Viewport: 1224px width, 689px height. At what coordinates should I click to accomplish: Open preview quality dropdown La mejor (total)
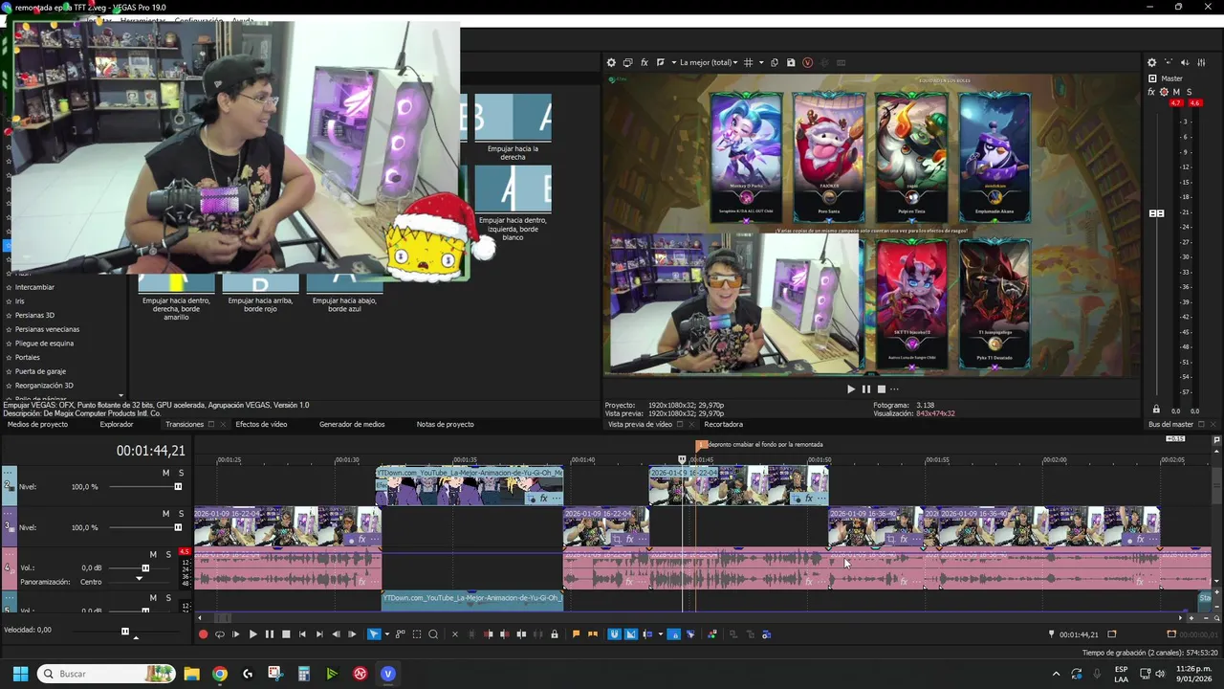point(708,62)
